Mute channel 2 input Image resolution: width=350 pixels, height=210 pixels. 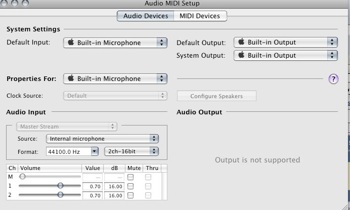130,195
